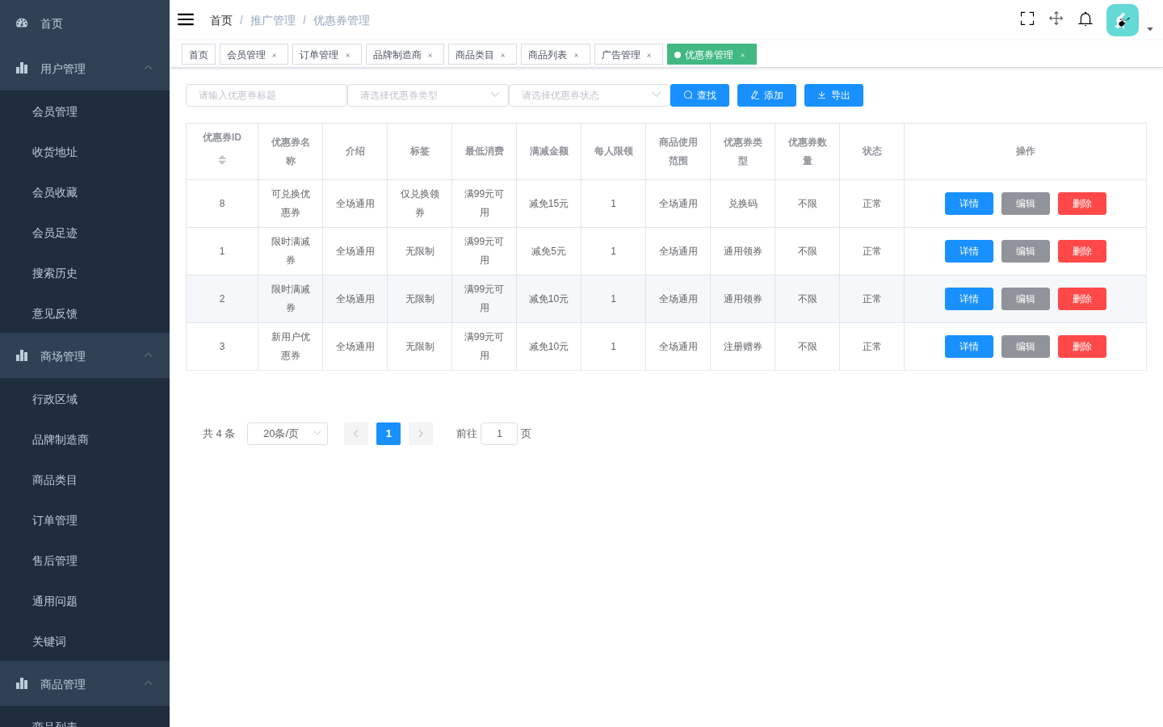The width and height of the screenshot is (1163, 727).
Task: Click the 推广管理 breadcrumb
Action: click(273, 20)
